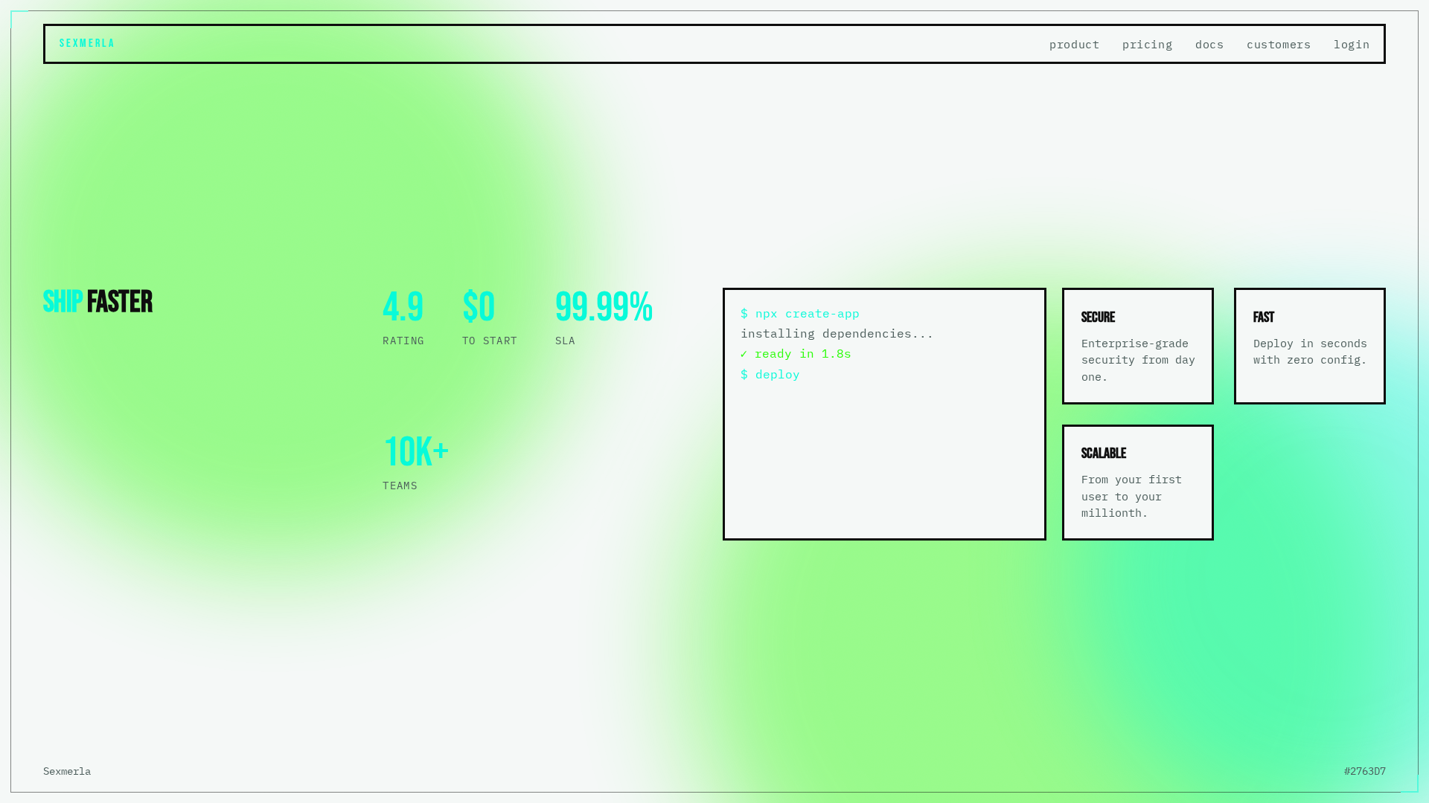Click the #2763D7 footer code
Screen dimensions: 1429x803
click(x=1365, y=772)
